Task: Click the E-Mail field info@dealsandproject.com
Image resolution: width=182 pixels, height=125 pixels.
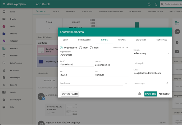Action: (152, 73)
